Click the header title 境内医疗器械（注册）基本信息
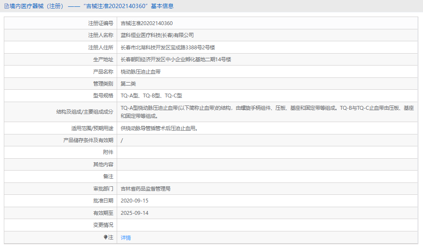This screenshot has height=248, width=423. pos(92,6)
